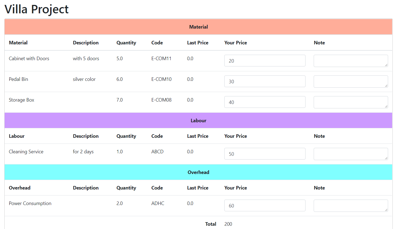The height and width of the screenshot is (229, 399).
Task: Click the E-COM11 code cell
Action: click(161, 59)
